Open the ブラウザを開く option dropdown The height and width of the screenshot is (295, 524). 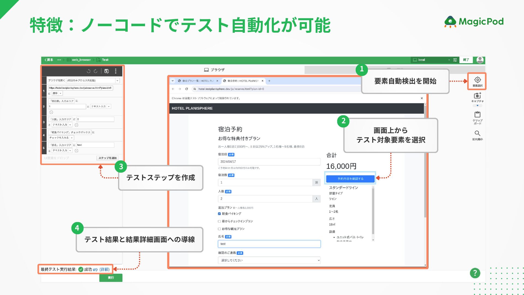pos(117,81)
